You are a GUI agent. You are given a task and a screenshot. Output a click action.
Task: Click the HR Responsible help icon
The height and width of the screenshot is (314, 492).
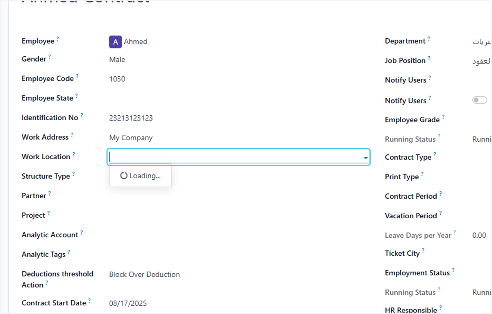[x=441, y=307]
